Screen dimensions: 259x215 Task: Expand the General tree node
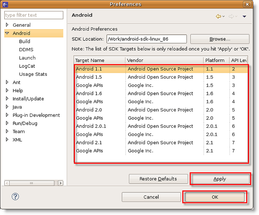(7, 25)
